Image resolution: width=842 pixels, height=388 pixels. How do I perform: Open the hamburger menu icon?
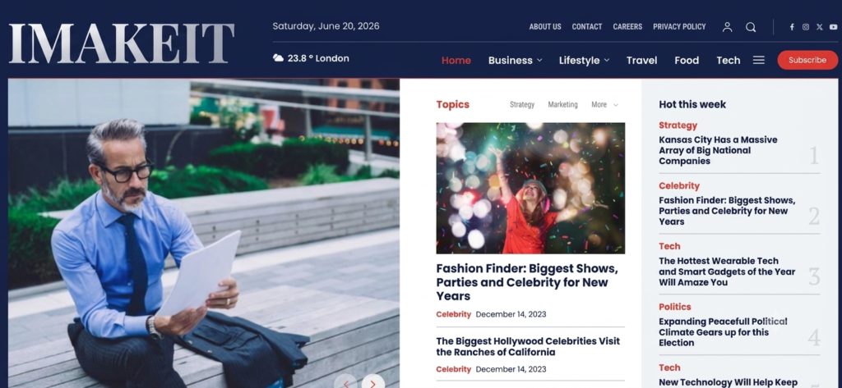[x=759, y=60]
